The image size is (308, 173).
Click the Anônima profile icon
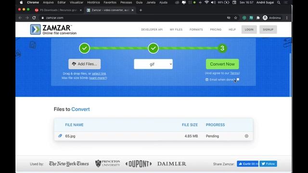click(265, 18)
